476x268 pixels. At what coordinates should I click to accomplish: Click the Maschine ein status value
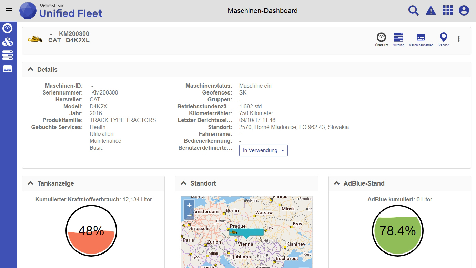tap(255, 86)
